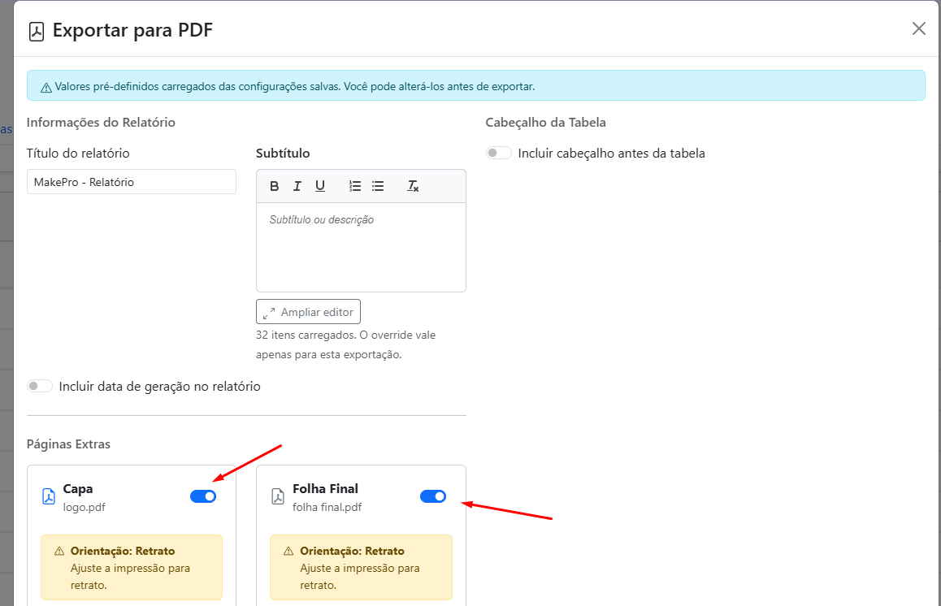Enable Incluir data de geração toggle
The width and height of the screenshot is (941, 606).
tap(40, 387)
